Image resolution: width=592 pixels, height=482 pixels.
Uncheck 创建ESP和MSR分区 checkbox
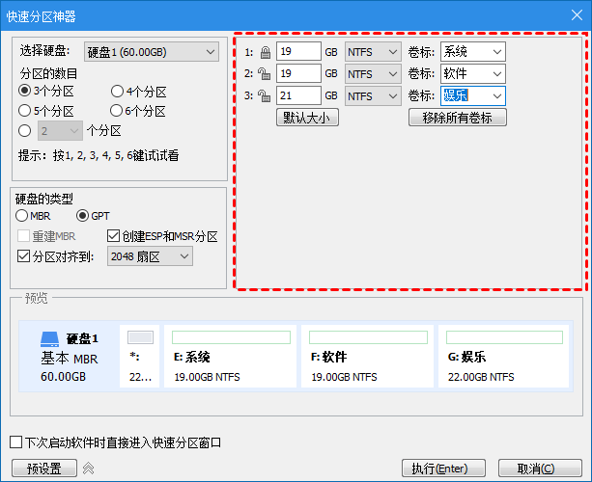(x=114, y=236)
